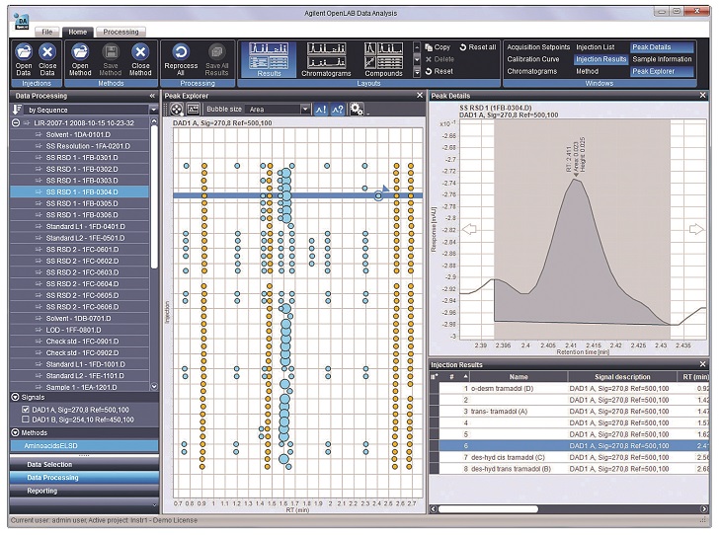Viewport: 721px width, 535px height.
Task: Select the Results layout
Action: coord(269,59)
